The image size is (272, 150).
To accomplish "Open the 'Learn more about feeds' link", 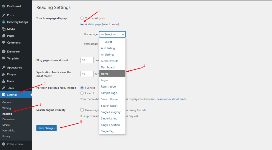I will (x=172, y=99).
